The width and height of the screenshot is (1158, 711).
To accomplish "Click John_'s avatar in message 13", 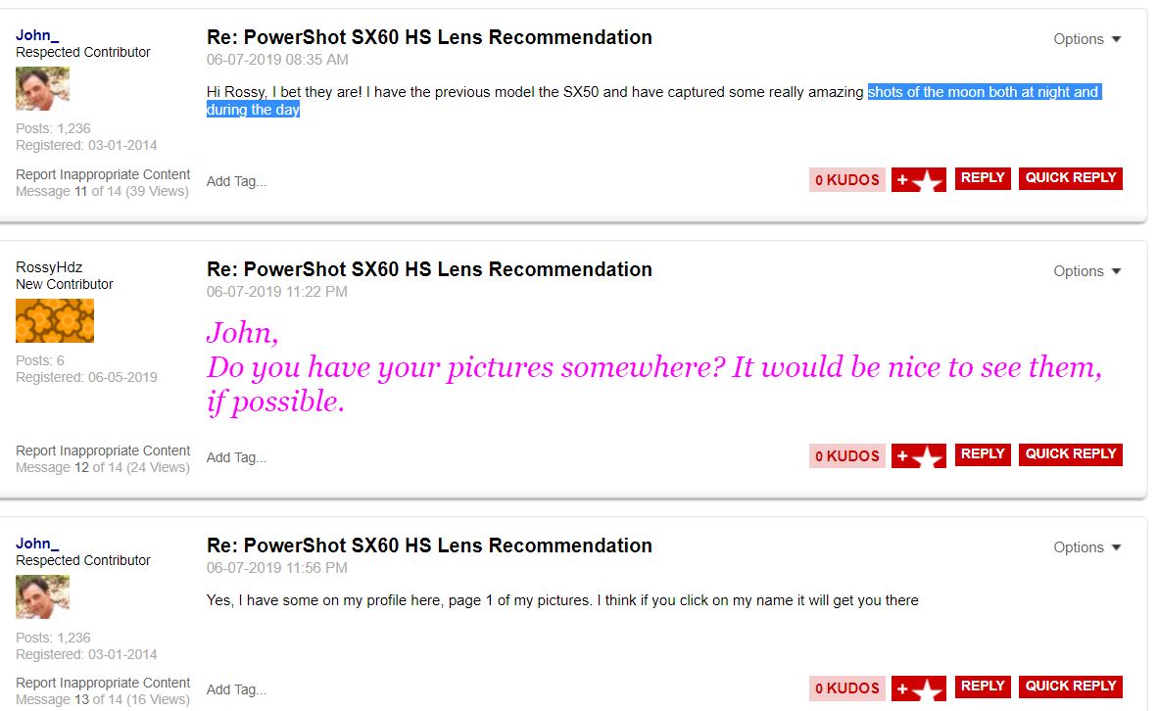I will [x=42, y=596].
